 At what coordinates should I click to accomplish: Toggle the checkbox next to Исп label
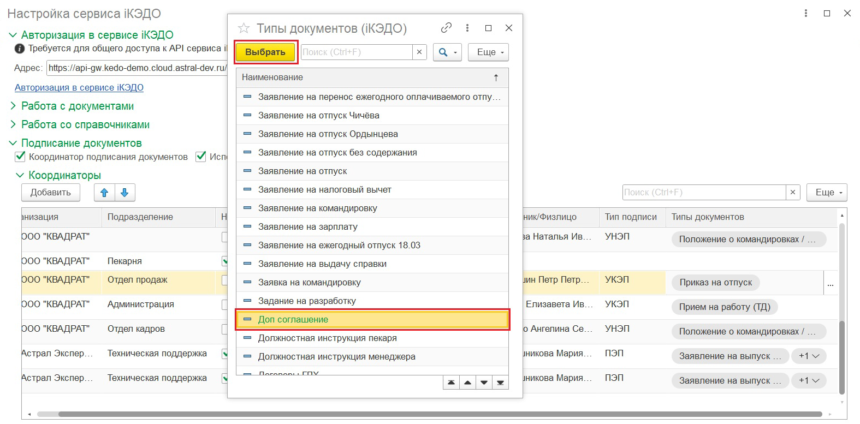(x=201, y=157)
